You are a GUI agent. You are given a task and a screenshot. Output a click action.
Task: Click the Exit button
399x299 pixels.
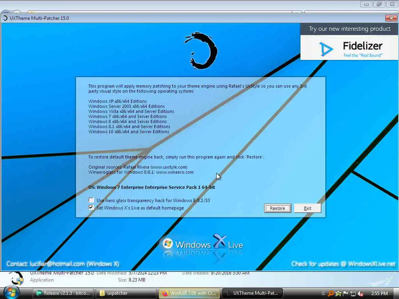tap(307, 208)
